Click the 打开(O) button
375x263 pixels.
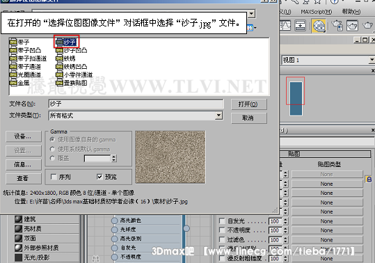[249, 104]
